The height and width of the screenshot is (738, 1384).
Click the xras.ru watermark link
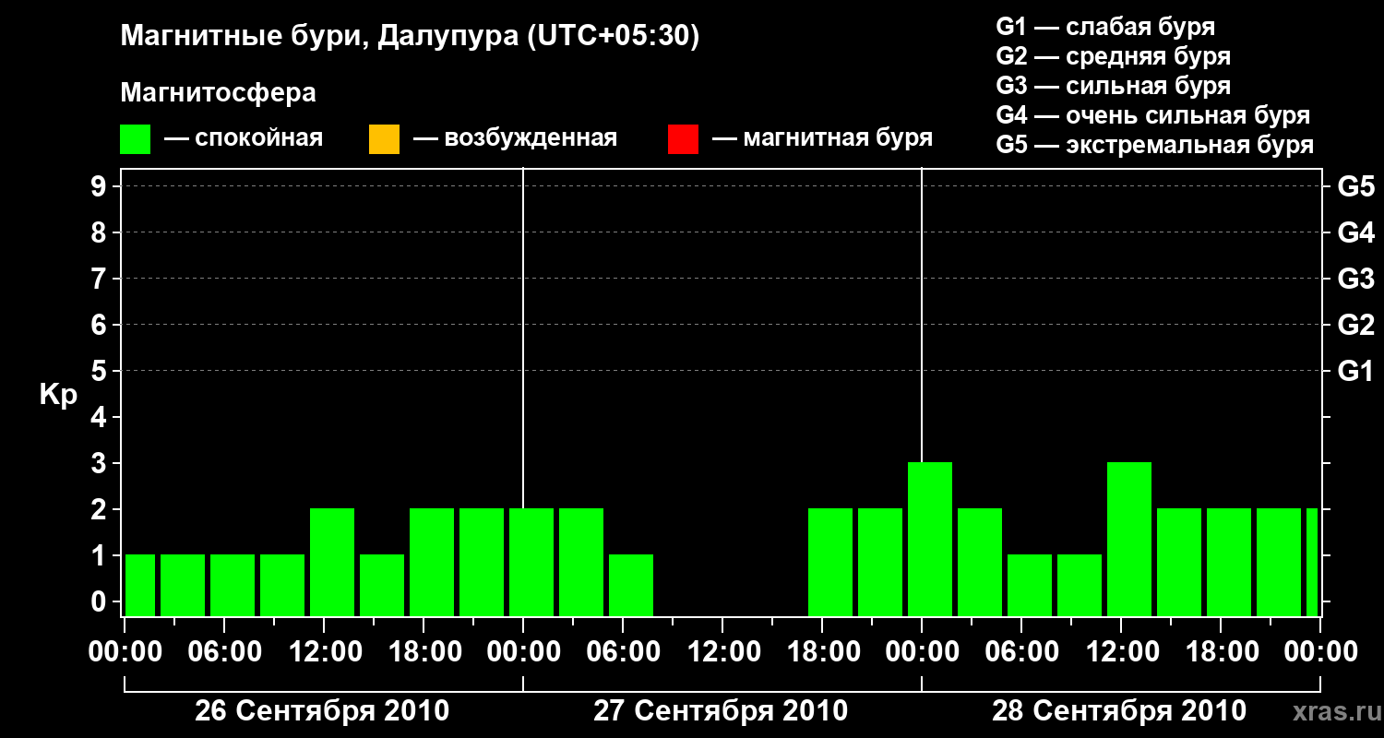(x=1332, y=711)
